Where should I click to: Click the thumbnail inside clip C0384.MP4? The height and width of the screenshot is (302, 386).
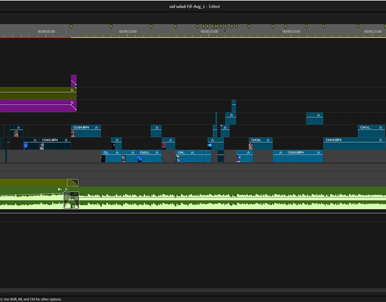[x=73, y=134]
